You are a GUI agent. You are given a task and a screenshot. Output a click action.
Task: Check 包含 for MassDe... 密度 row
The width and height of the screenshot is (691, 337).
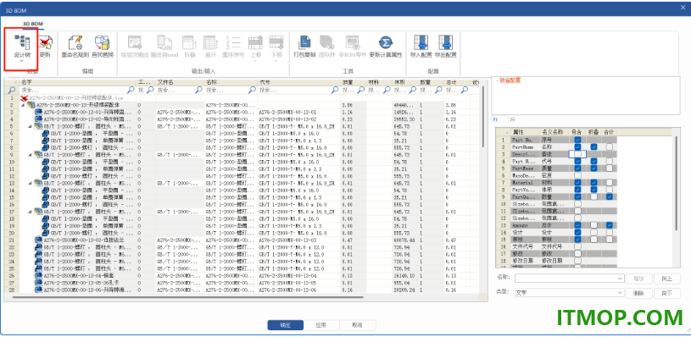click(577, 175)
